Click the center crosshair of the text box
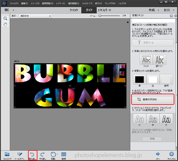178x161 pixels. [x=70, y=86]
